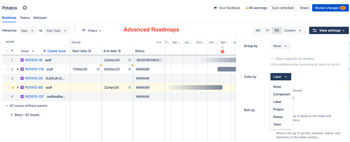This screenshot has width=350, height=142.
Task: Expand the Story – 97 issues group
Action: coord(12,115)
